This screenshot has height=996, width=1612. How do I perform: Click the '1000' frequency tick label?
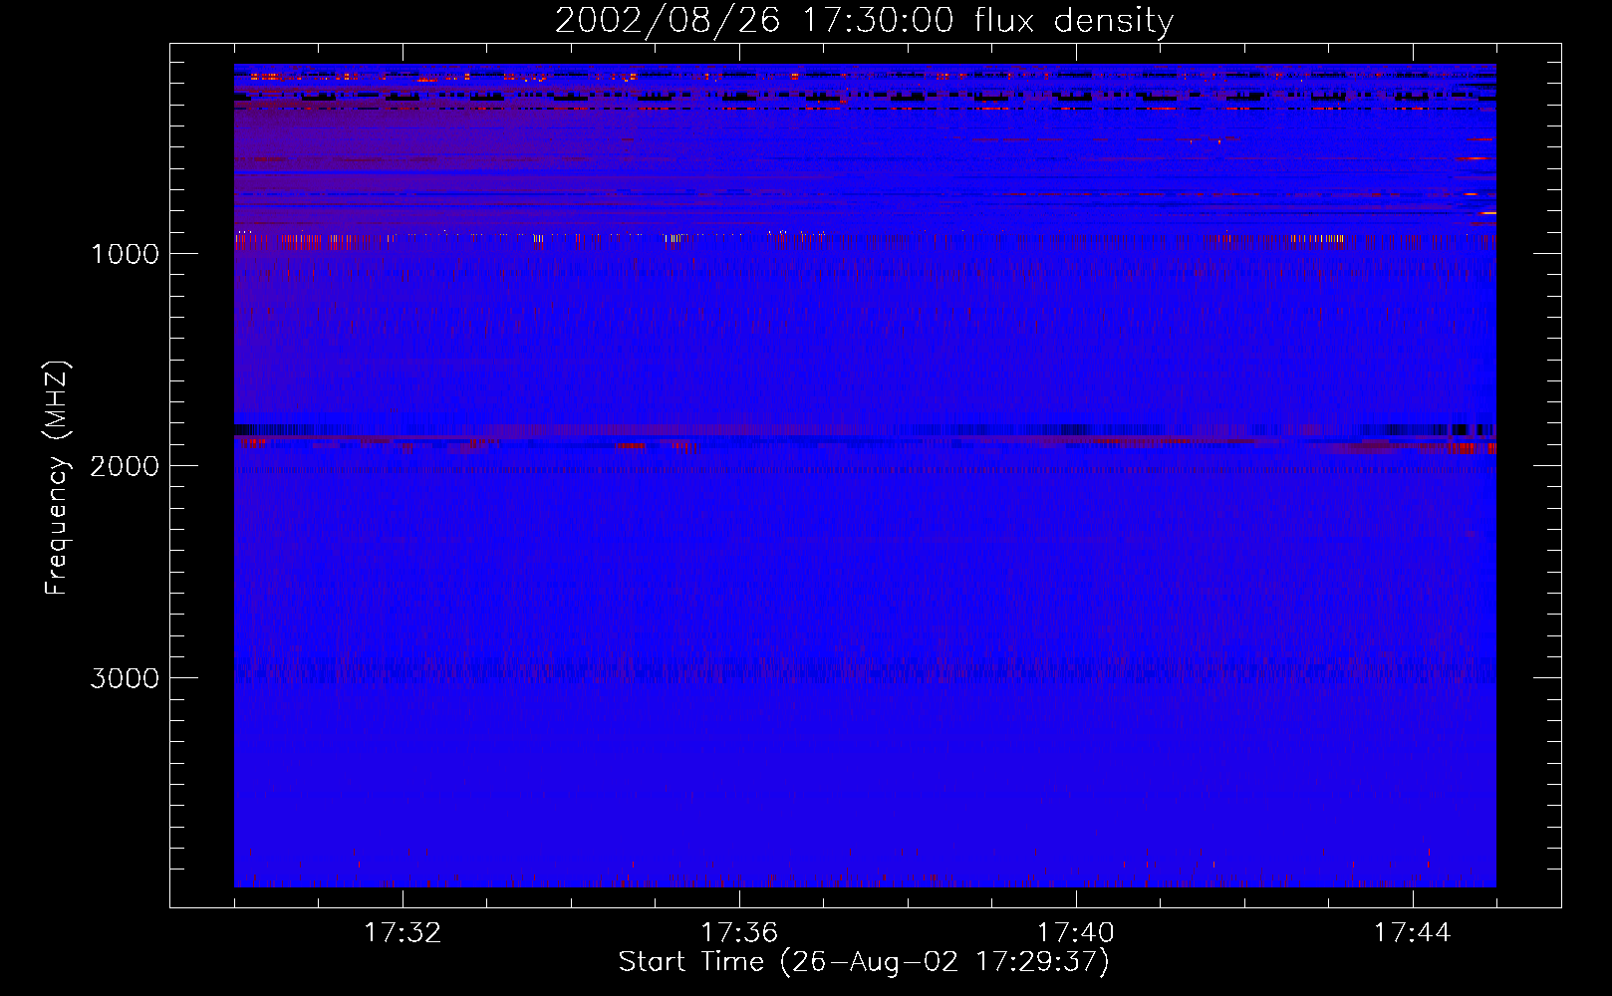(x=125, y=254)
